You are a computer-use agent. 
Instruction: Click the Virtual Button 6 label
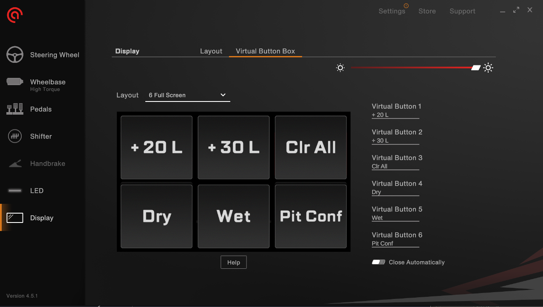(397, 235)
